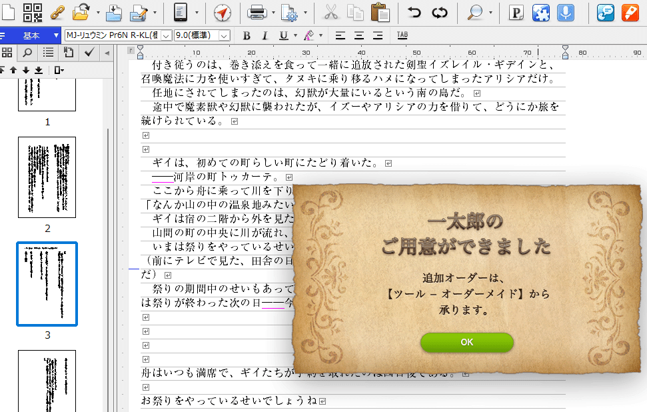Select page 3 thumbnail
The image size is (647, 412).
(47, 284)
